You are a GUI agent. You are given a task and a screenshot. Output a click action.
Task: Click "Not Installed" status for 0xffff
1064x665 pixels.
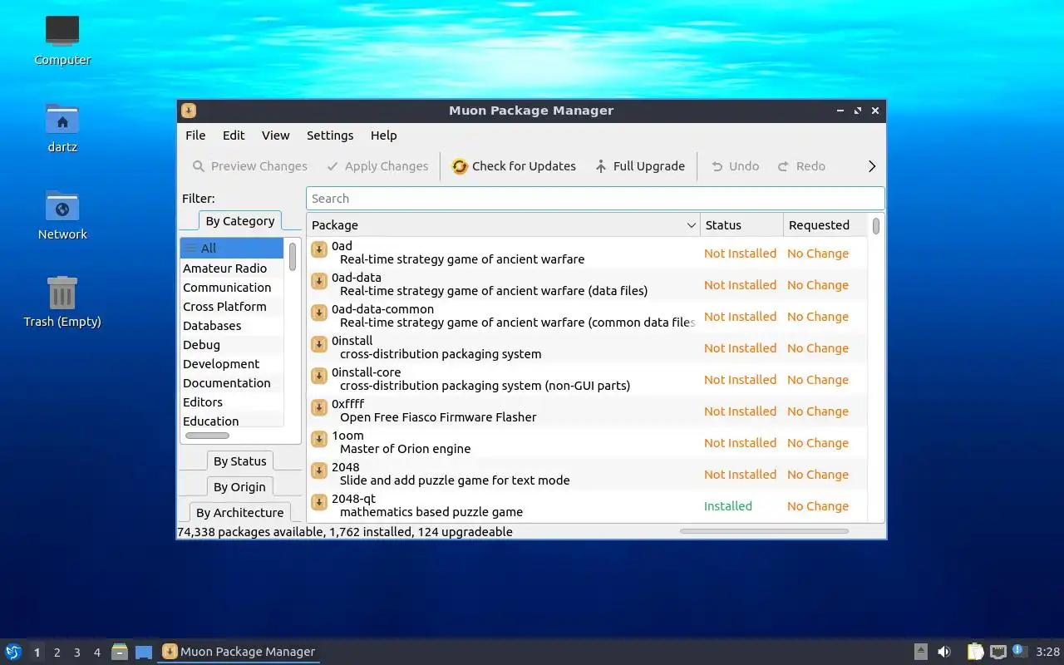[740, 411]
